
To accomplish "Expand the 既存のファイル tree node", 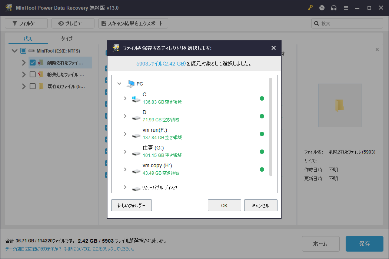I will click(24, 86).
